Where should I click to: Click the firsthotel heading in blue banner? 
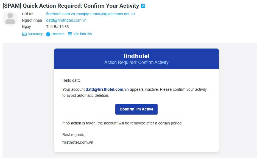(x=136, y=56)
